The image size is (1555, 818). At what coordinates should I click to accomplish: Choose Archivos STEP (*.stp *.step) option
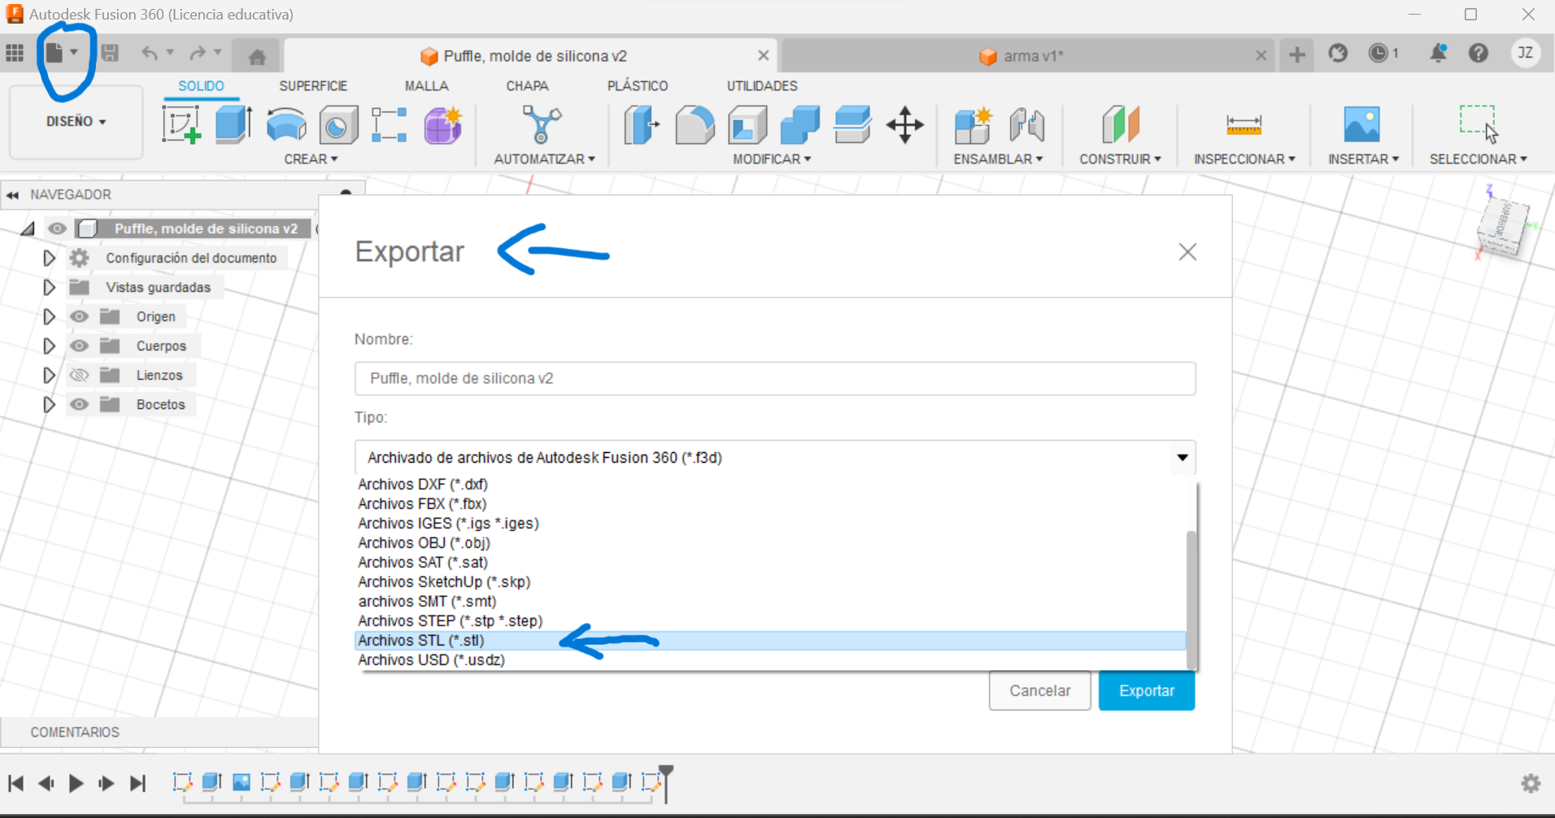(770, 621)
